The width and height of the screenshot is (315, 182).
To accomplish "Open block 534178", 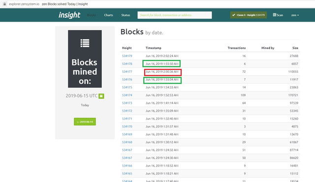I will (127, 64).
